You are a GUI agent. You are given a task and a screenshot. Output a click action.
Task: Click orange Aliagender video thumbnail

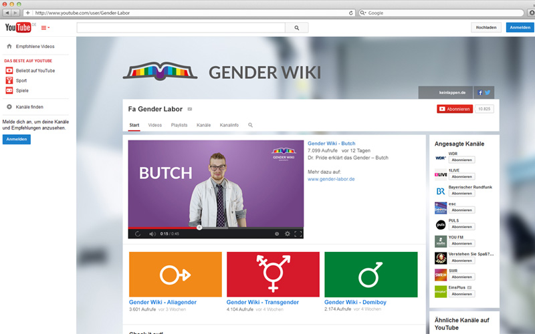point(175,275)
